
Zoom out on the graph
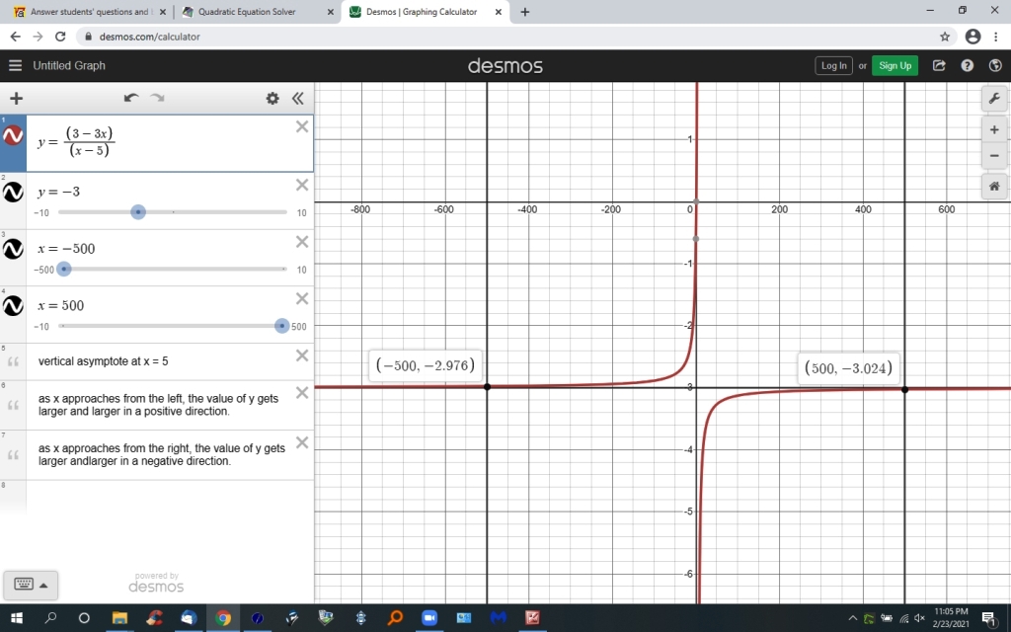click(x=994, y=155)
